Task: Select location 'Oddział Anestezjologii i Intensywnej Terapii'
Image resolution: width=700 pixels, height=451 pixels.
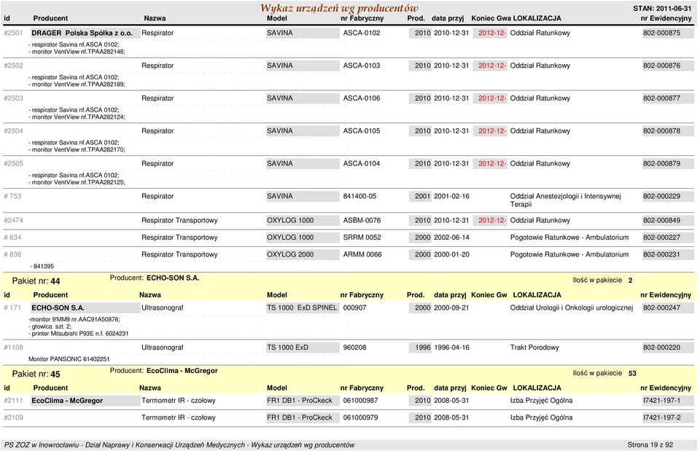Action: tap(565, 200)
